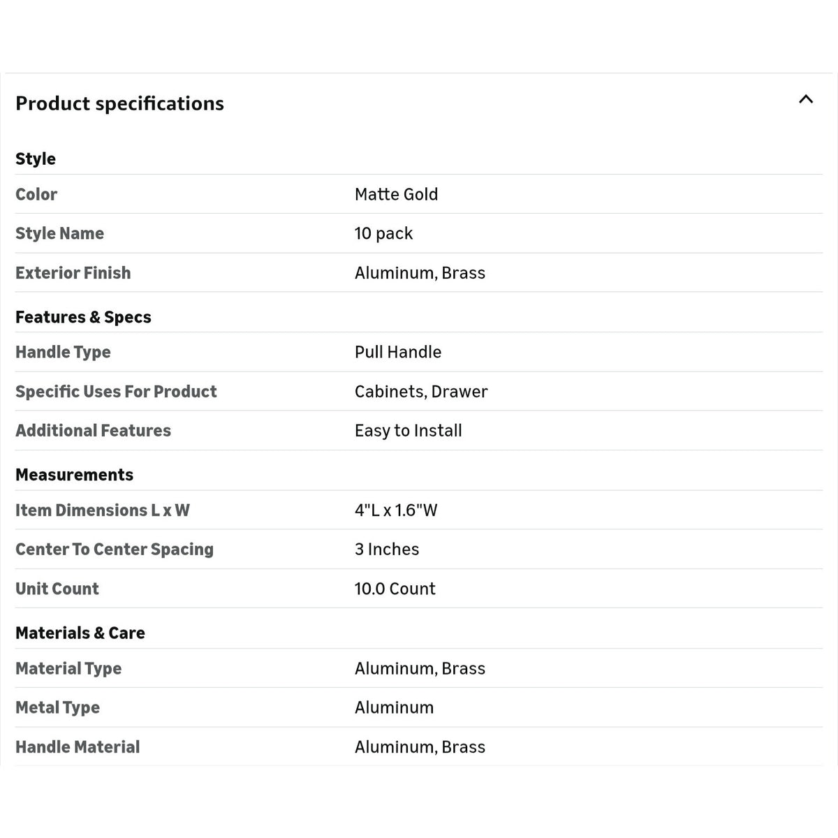Viewport: 838px width, 838px height.
Task: Select the Pull Handle value
Action: pyautogui.click(x=398, y=352)
